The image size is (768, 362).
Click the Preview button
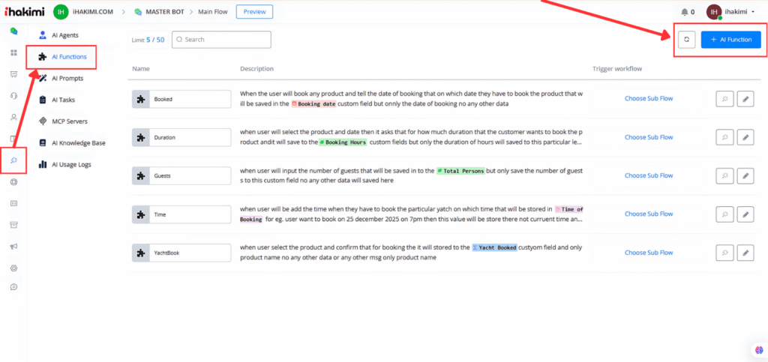click(254, 11)
